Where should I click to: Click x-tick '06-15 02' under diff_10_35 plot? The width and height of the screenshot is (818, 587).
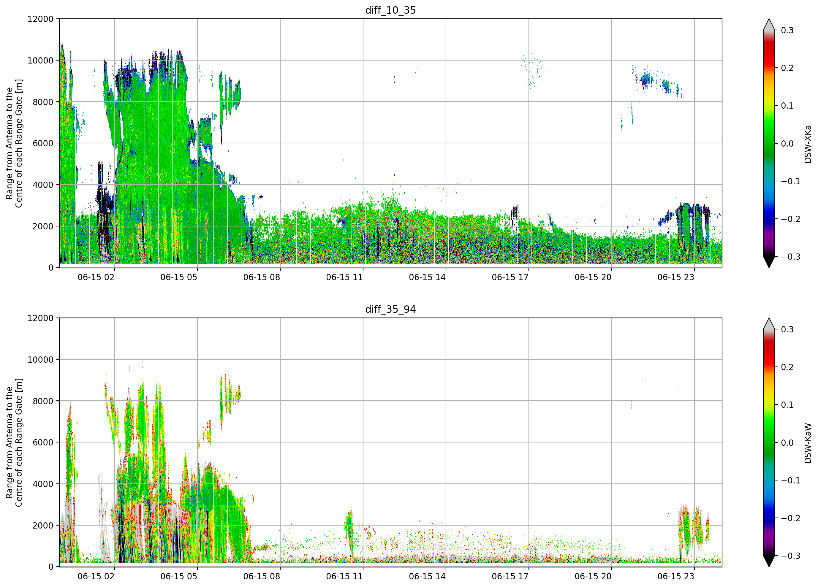(96, 277)
